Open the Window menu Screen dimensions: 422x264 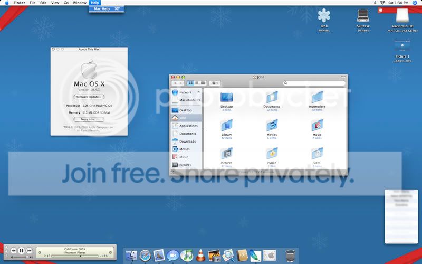(x=80, y=3)
